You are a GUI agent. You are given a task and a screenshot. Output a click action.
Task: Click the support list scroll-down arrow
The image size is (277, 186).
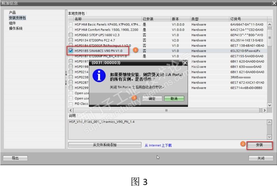click(269, 105)
